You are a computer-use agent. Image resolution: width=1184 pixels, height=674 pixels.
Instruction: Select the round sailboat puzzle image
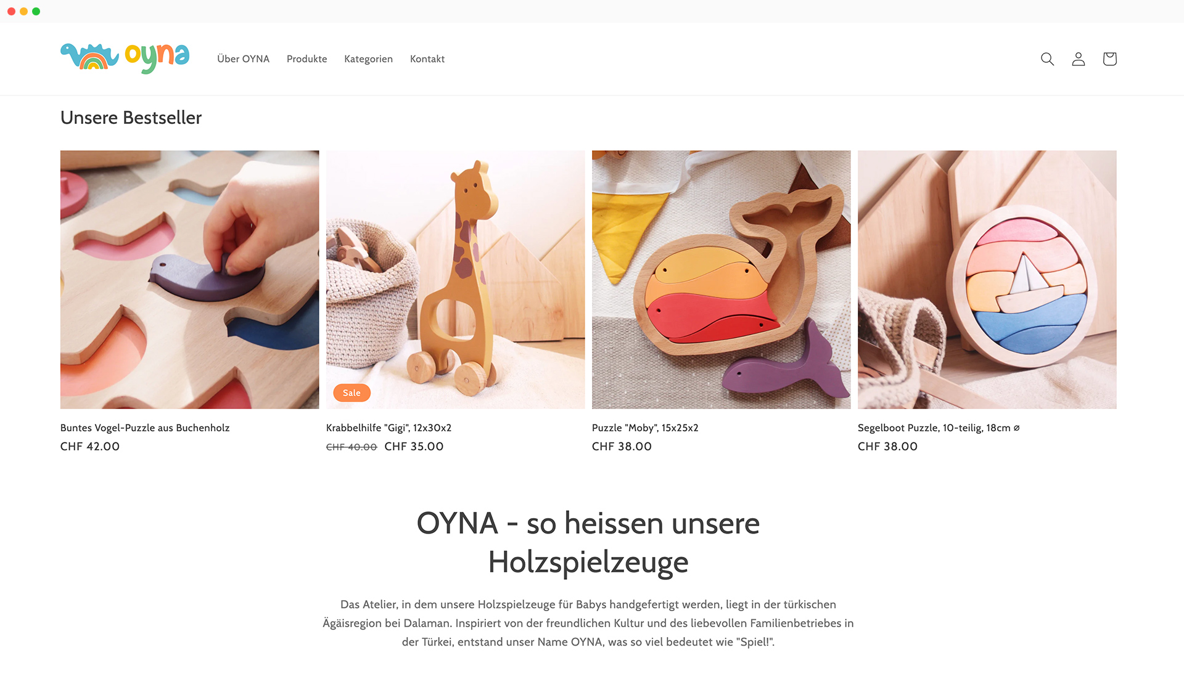(x=987, y=279)
